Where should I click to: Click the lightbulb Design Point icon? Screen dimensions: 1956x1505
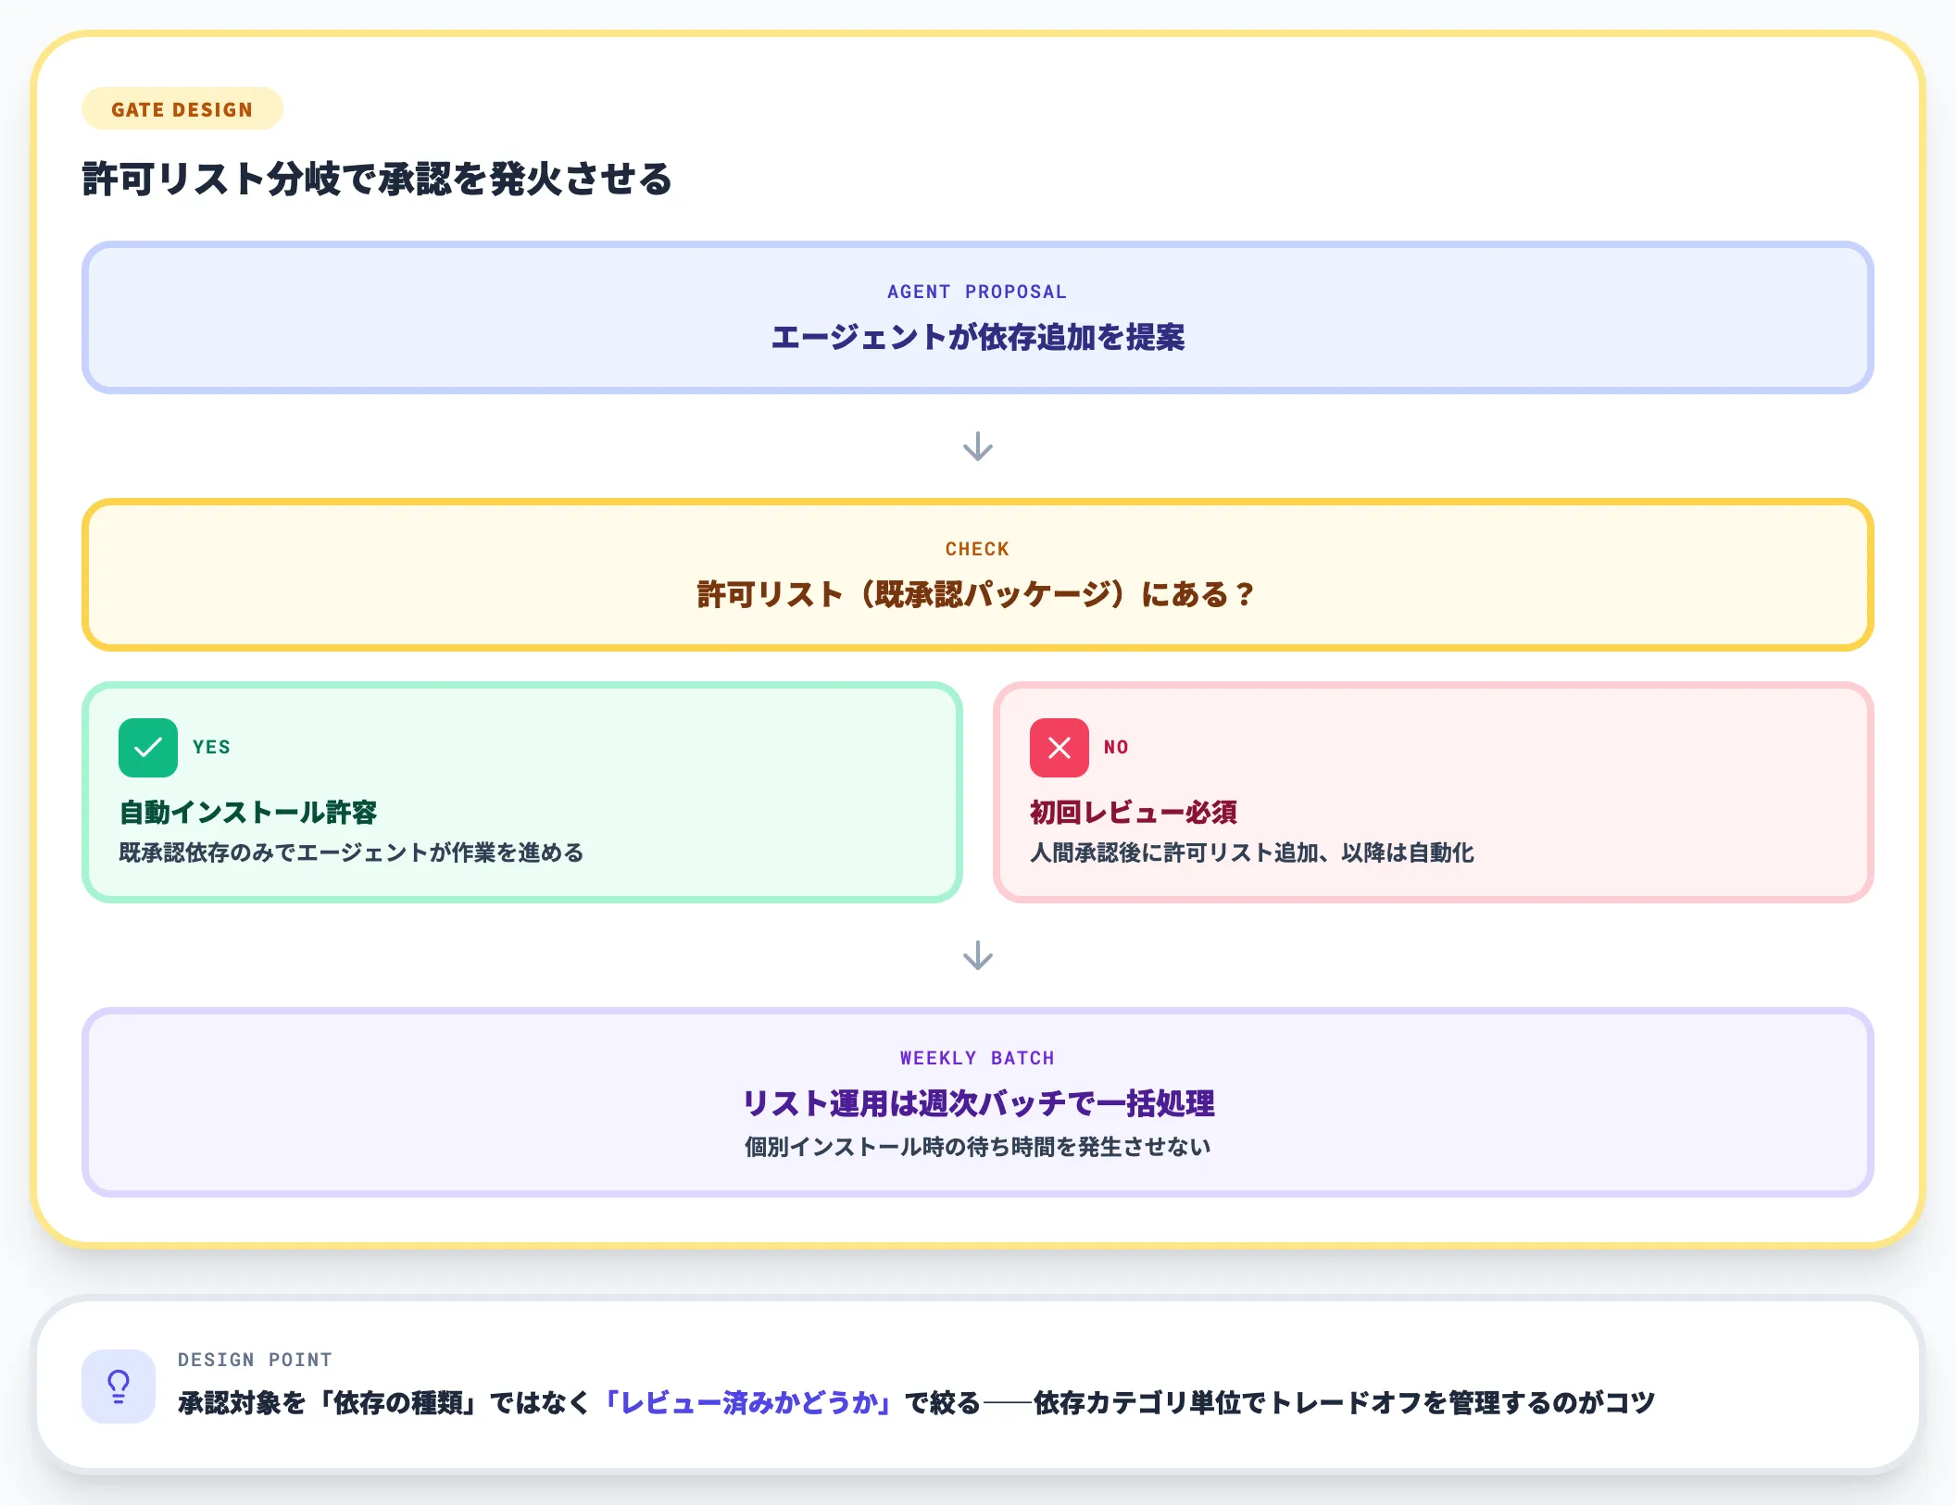[119, 1387]
